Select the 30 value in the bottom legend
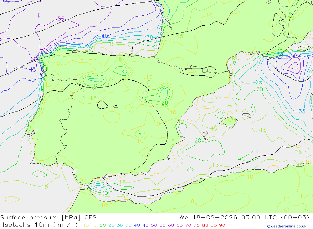The height and width of the screenshot is (229, 313). click(x=120, y=225)
